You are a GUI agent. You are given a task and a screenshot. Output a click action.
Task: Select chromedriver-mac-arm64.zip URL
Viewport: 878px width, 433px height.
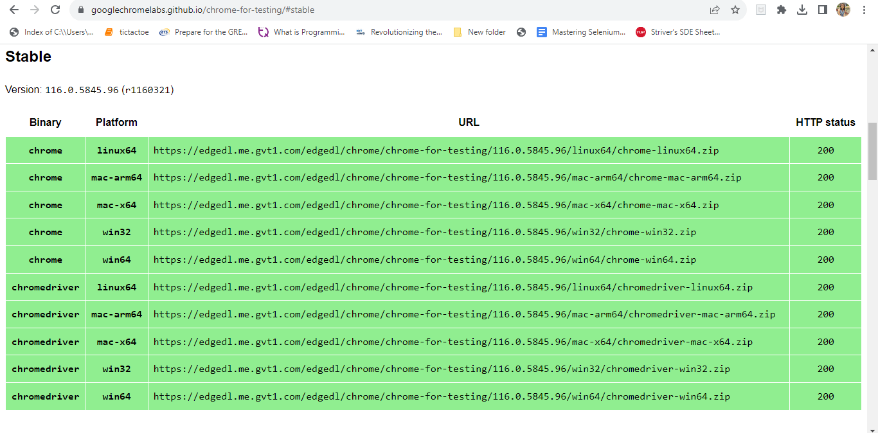click(x=464, y=314)
